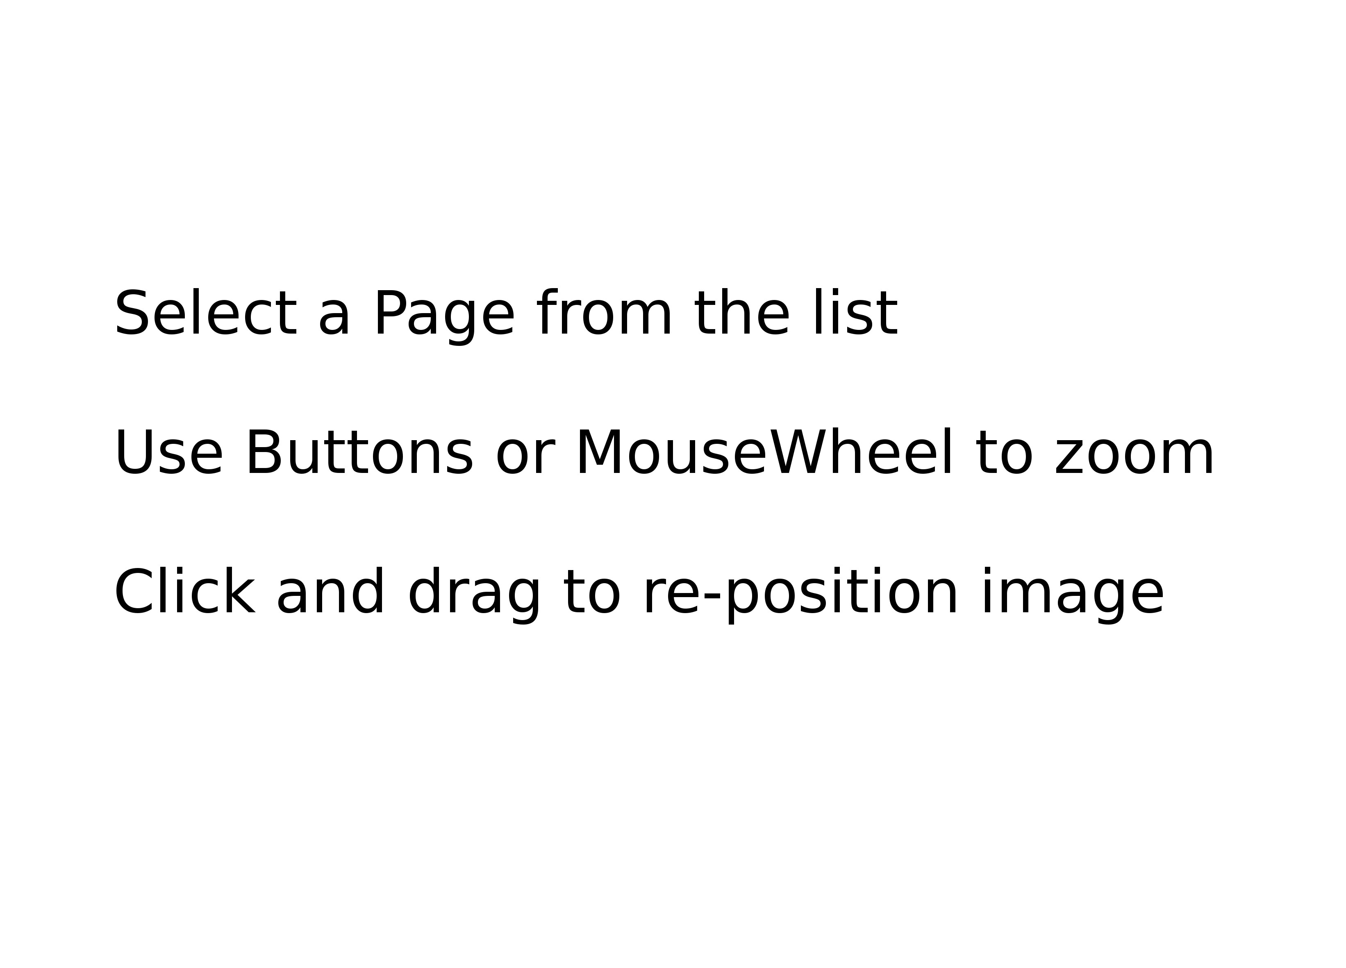1346x968 pixels.
Task: Click the word "Page" in the instructions
Action: [x=445, y=314]
